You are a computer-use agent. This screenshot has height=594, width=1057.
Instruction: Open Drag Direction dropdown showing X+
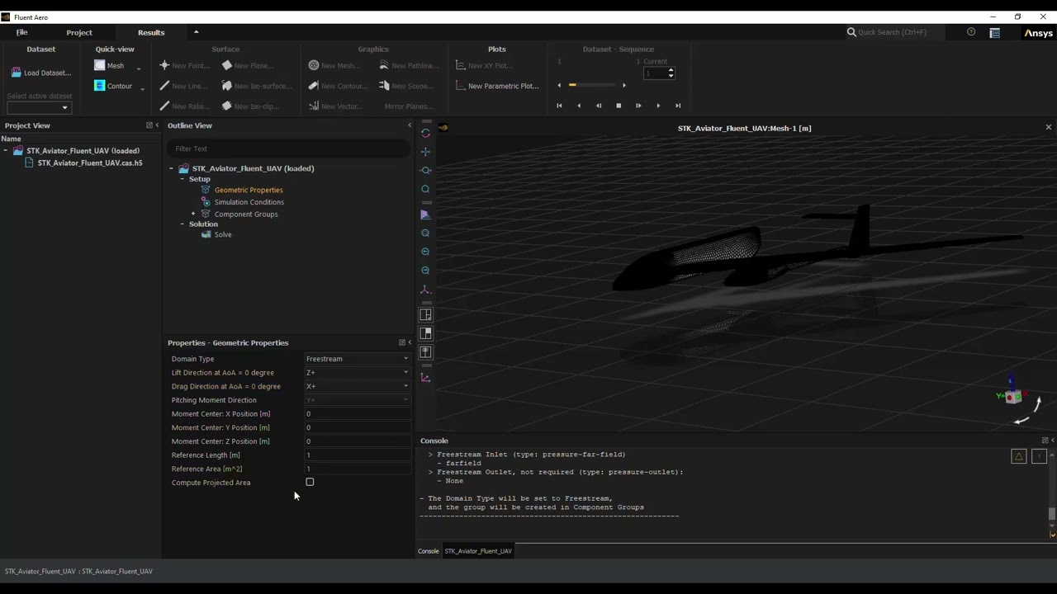(x=358, y=386)
